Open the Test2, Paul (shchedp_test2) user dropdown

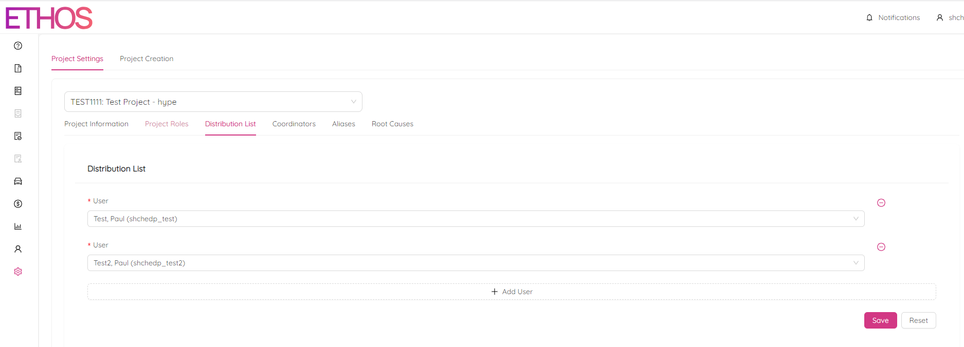click(476, 263)
